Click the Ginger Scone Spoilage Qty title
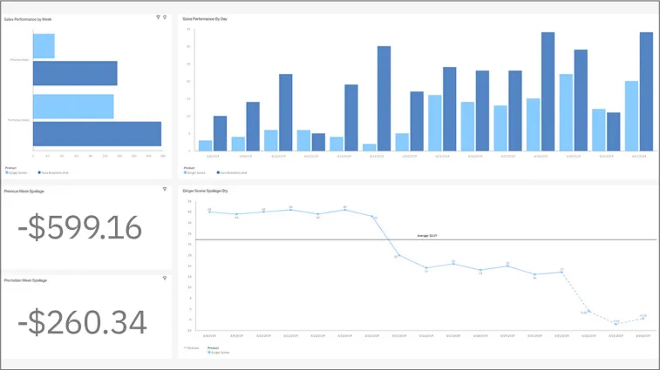Screen dimensions: 660x370 206,191
